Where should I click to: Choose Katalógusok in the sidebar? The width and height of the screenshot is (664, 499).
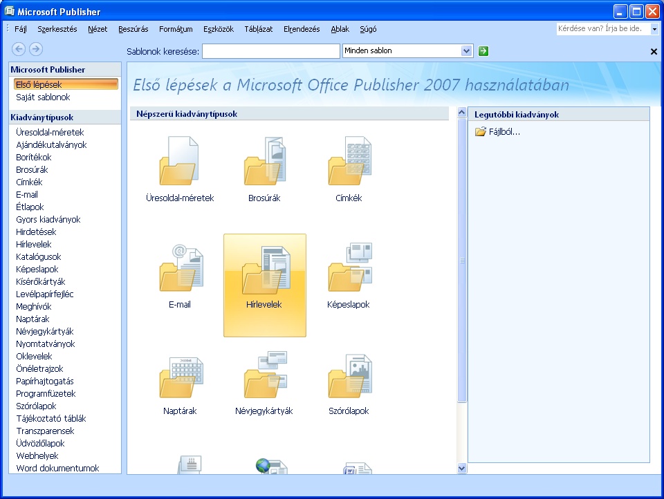[39, 257]
